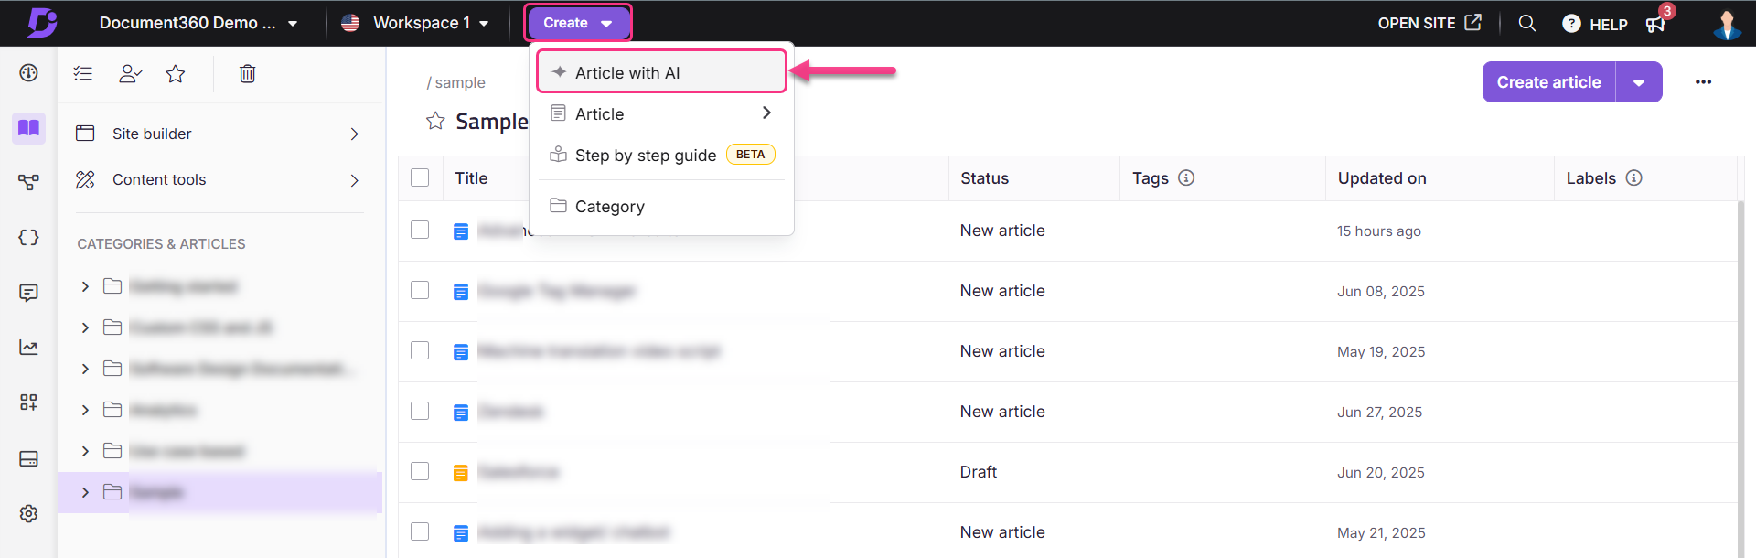
Task: Toggle the select-all checkbox in table header
Action: pyautogui.click(x=420, y=177)
